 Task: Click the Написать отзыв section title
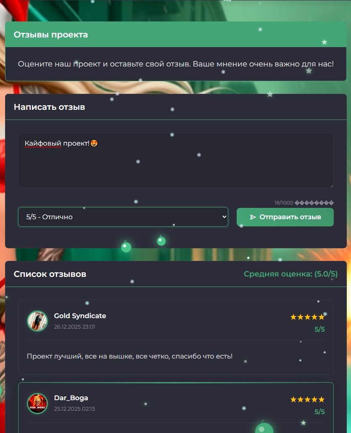pos(50,107)
